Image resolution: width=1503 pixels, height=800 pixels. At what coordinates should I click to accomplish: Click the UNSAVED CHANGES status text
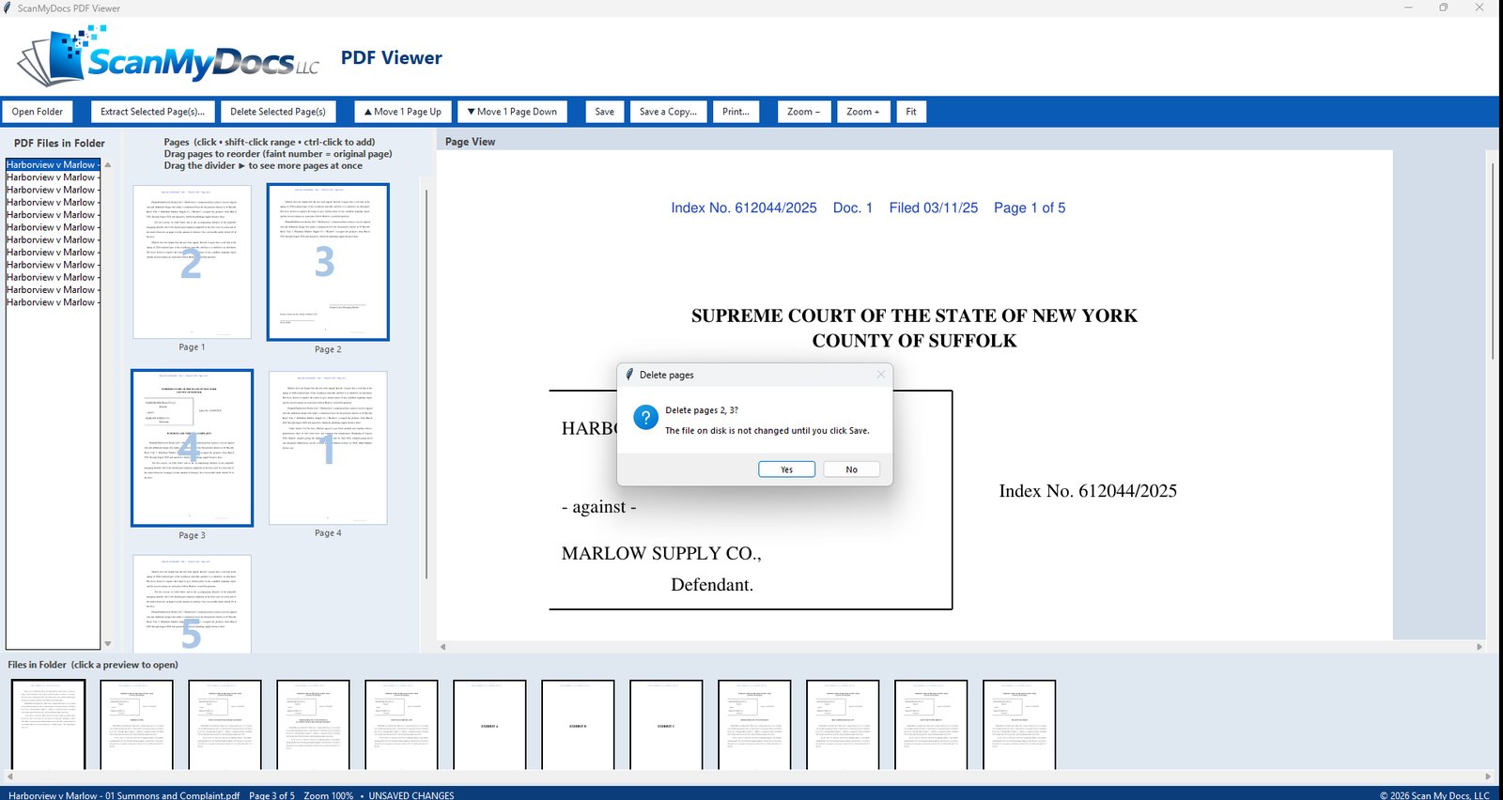(411, 795)
